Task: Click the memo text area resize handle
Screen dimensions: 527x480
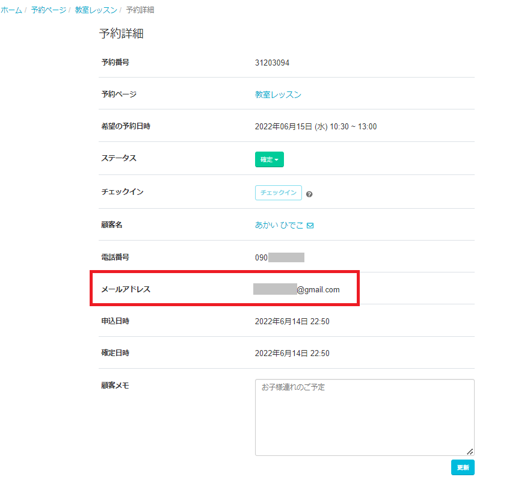Action: [470, 451]
